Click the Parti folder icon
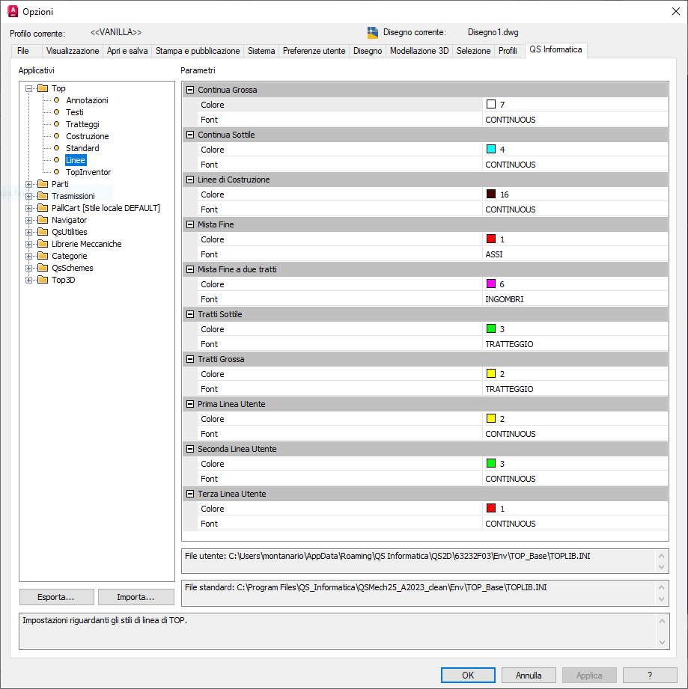 coord(43,184)
